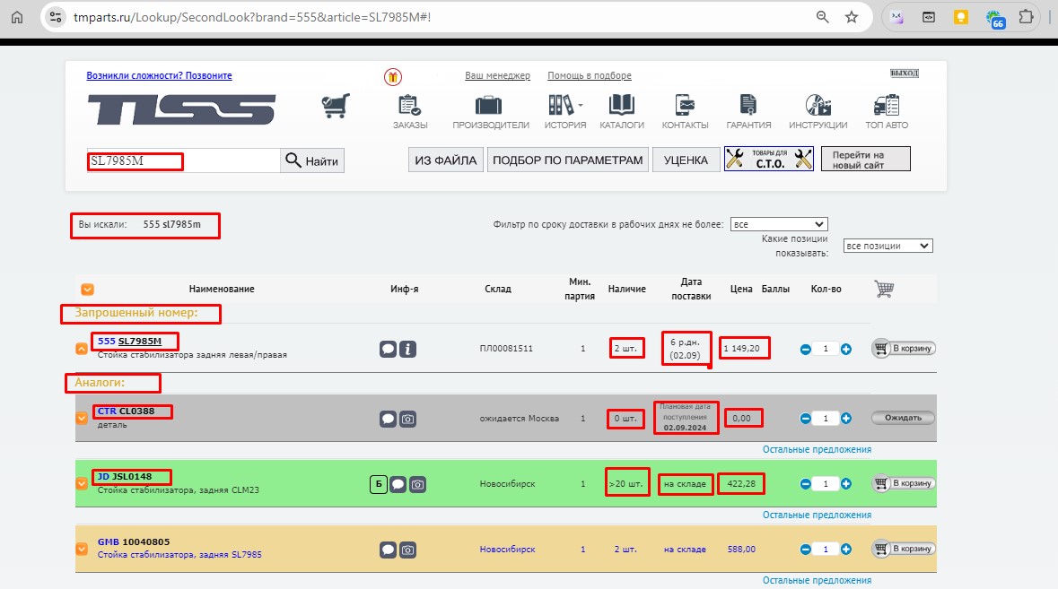Add GMB 10040805 to cart
Image resolution: width=1058 pixels, height=589 pixels.
pos(904,549)
